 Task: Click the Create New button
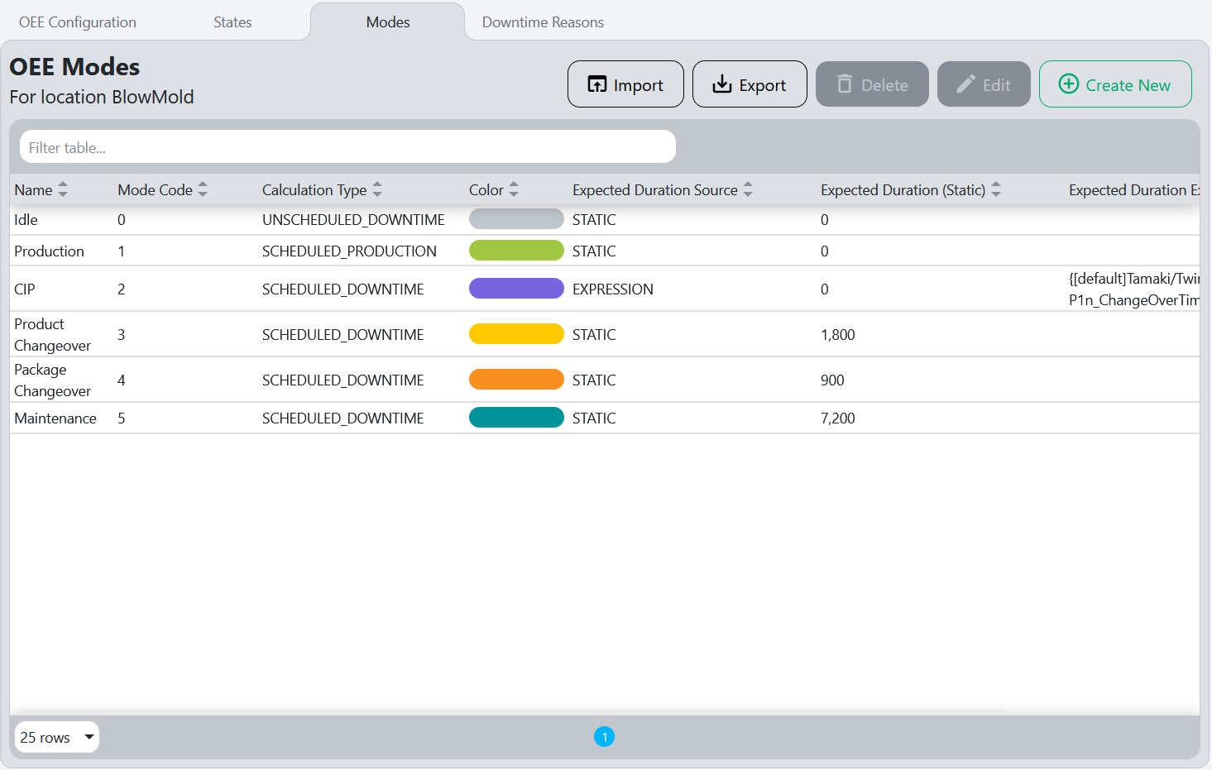(x=1114, y=84)
